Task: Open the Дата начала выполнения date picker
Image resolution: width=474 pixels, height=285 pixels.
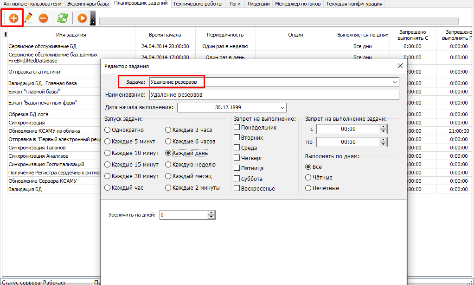Action: 282,107
